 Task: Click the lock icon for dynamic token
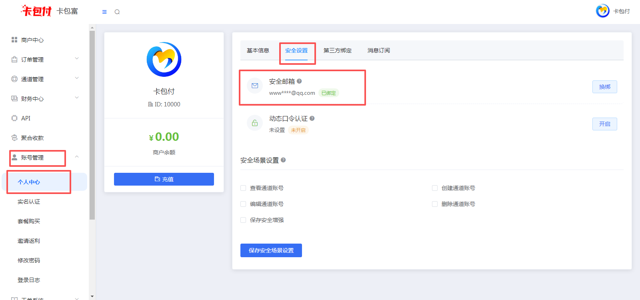click(255, 123)
